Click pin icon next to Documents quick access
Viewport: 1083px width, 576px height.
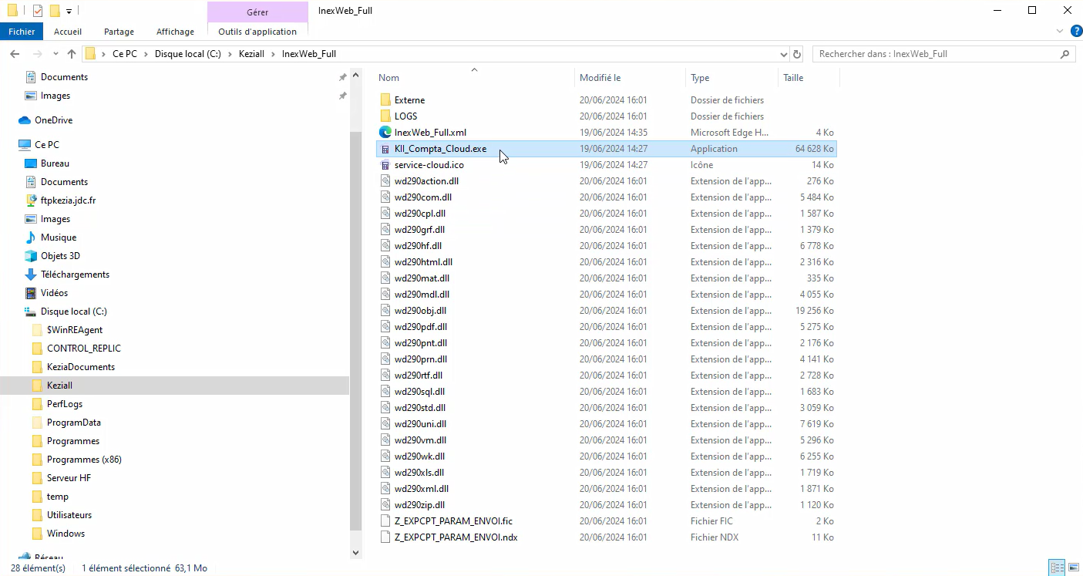[342, 77]
